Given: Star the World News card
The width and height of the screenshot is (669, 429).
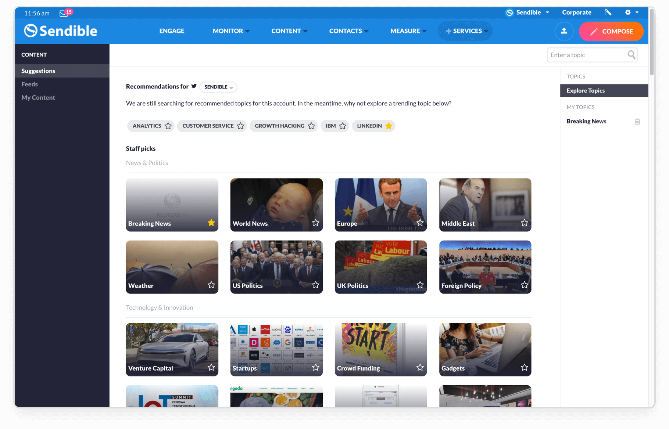Looking at the screenshot, I should pos(316,223).
